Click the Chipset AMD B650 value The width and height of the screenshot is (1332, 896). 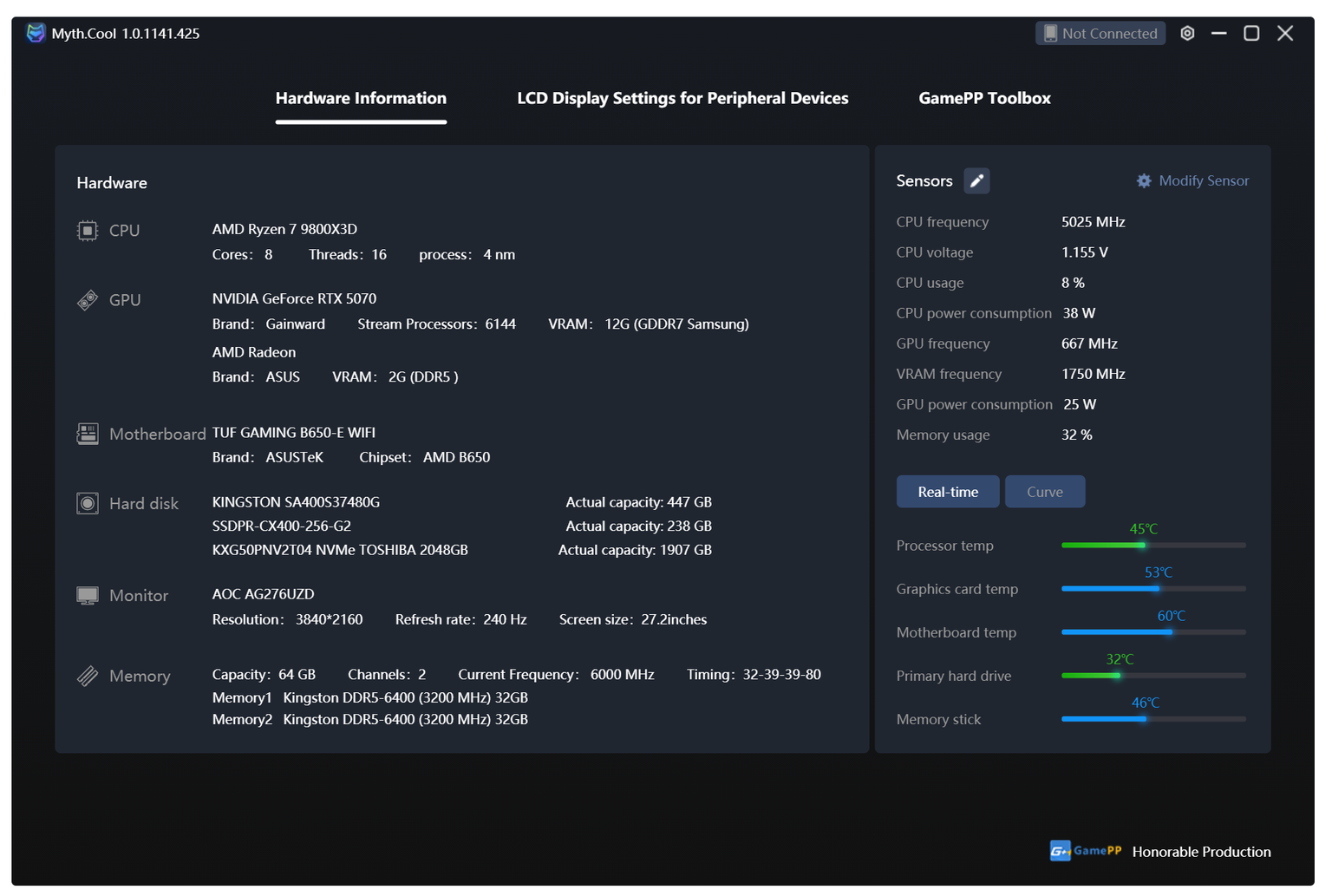(456, 457)
